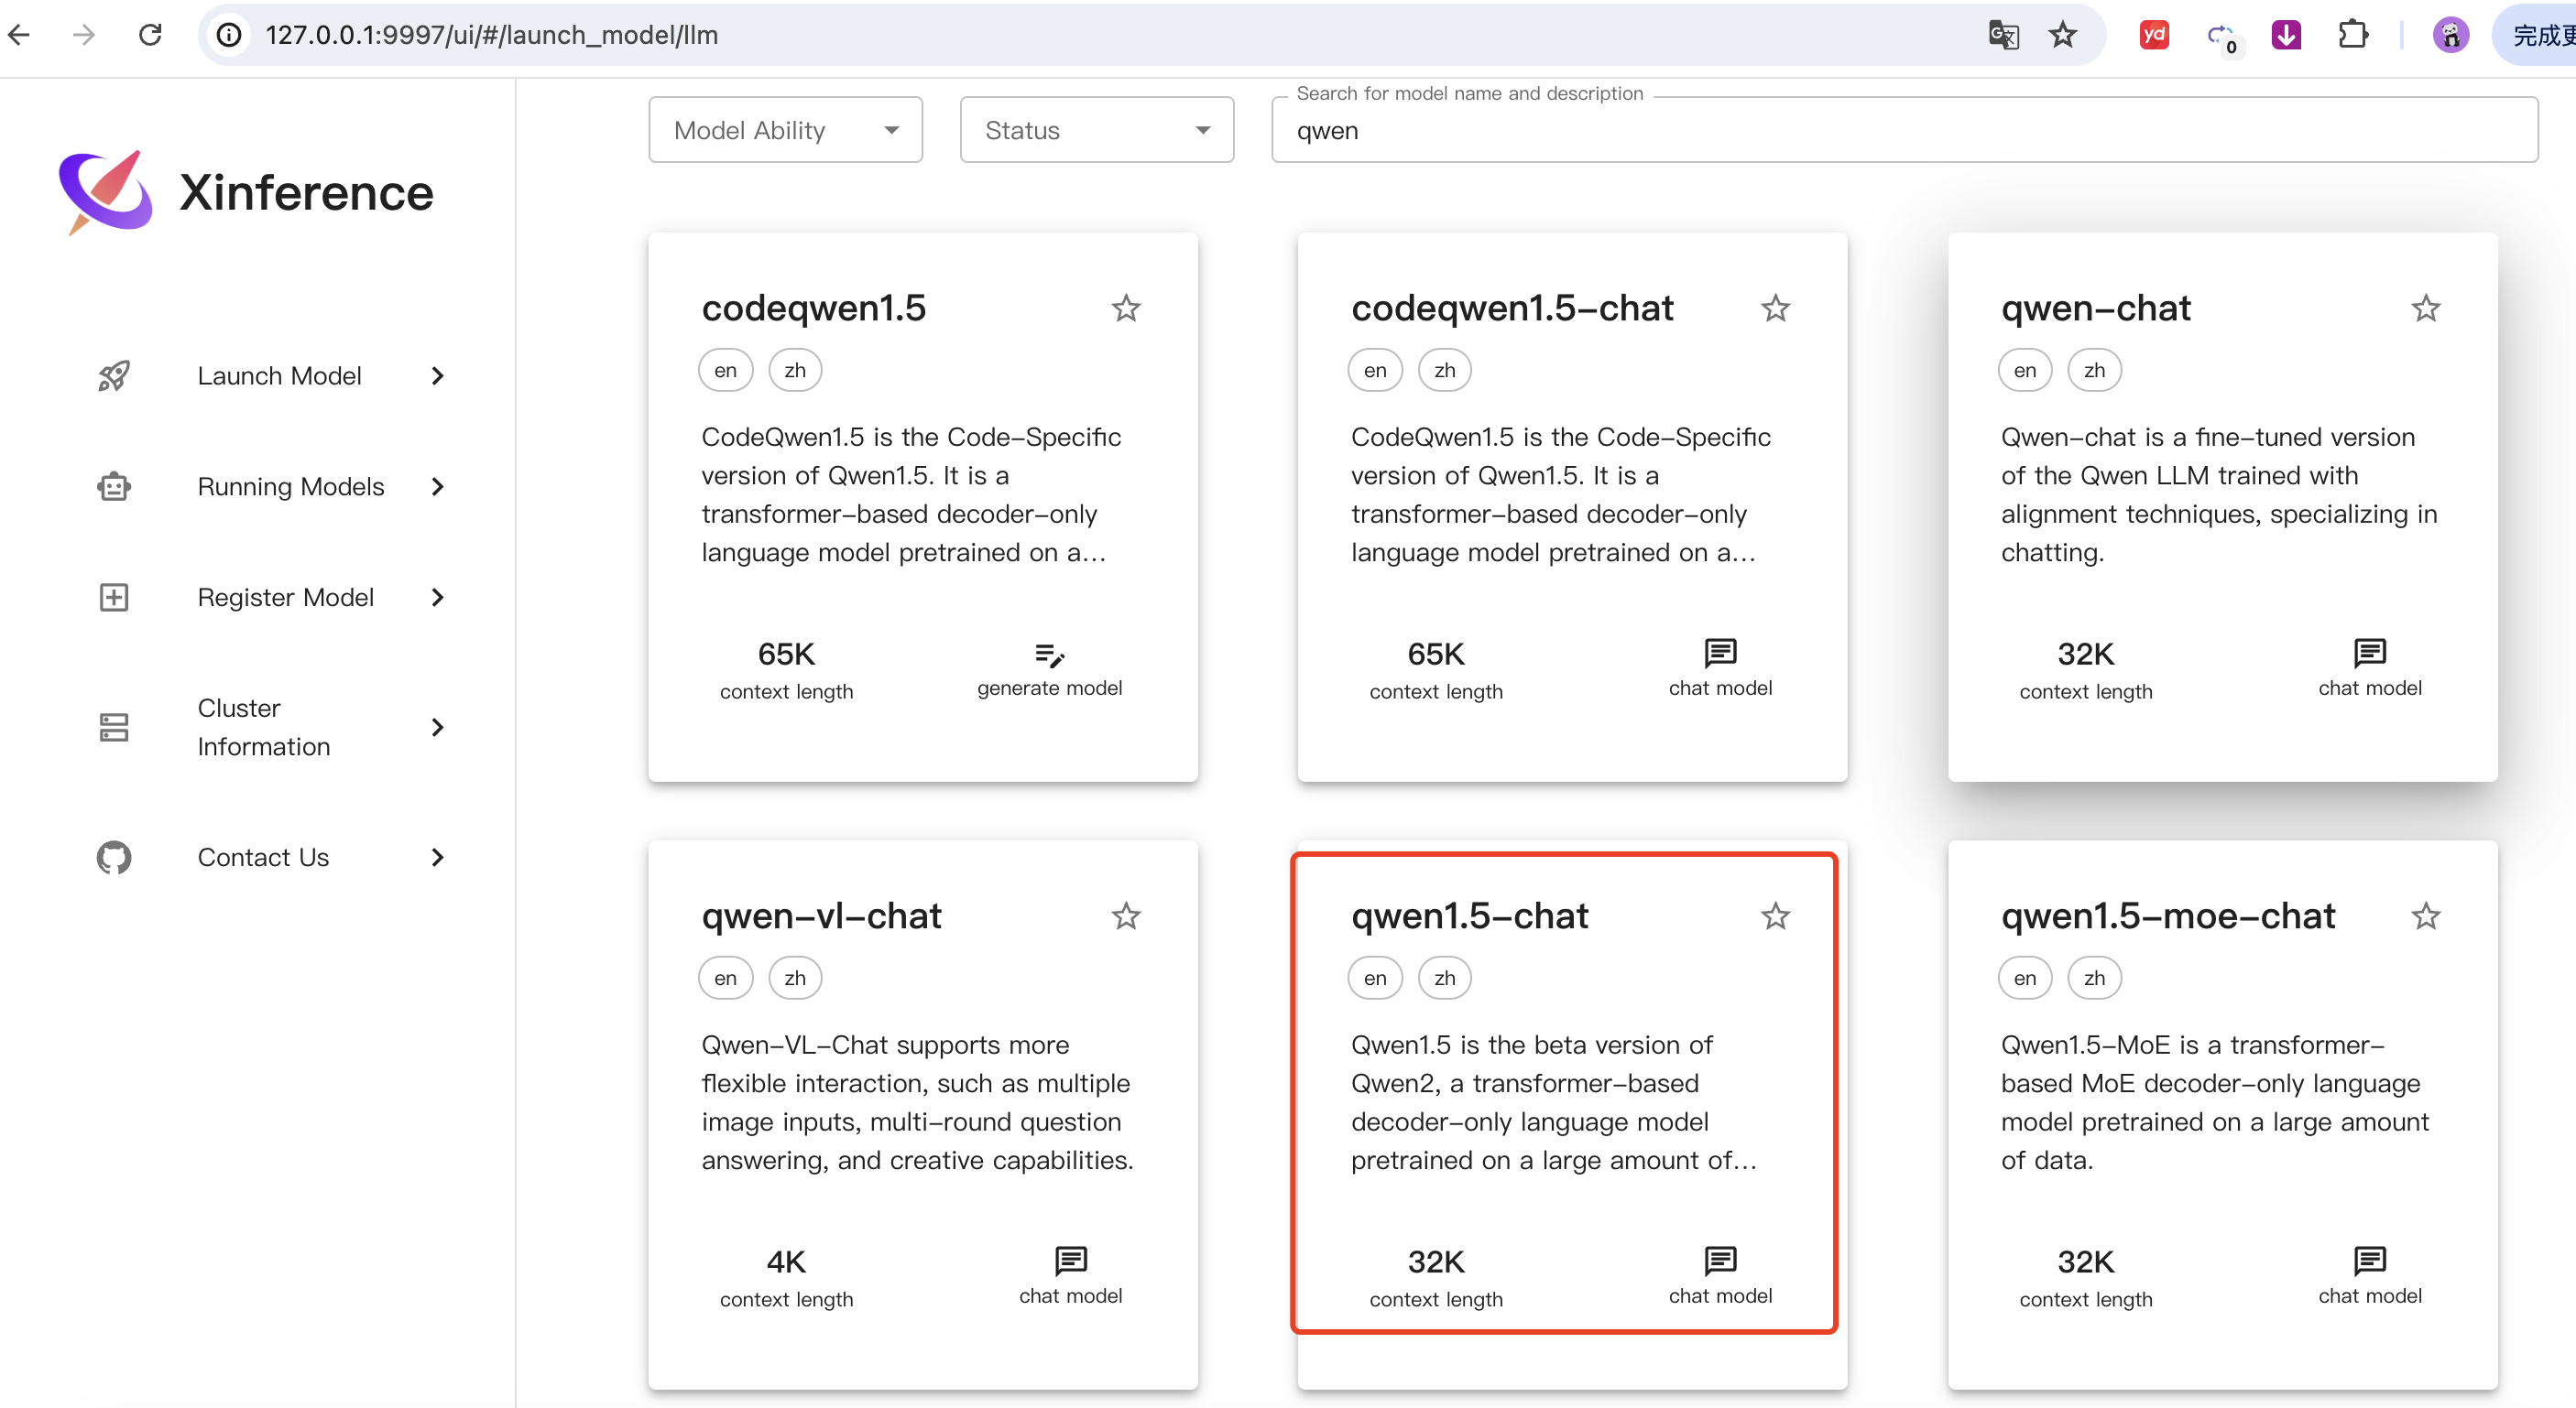
Task: Click the rocket icon beside Launch Model
Action: (x=114, y=375)
